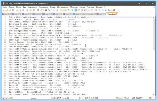Screen dimensions: 157x101
Task: Open the Вкладки menu
Action: coord(99,7)
